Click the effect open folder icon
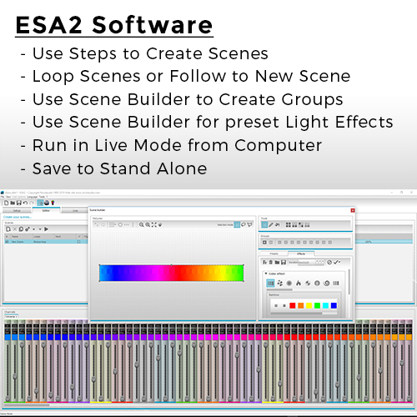The image size is (417, 417). tap(277, 262)
